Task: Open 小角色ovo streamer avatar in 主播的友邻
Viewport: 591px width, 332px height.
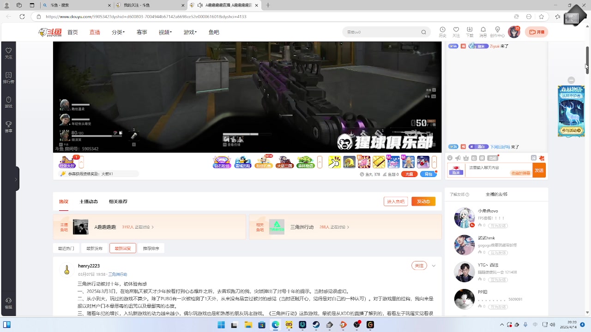Action: (x=464, y=218)
